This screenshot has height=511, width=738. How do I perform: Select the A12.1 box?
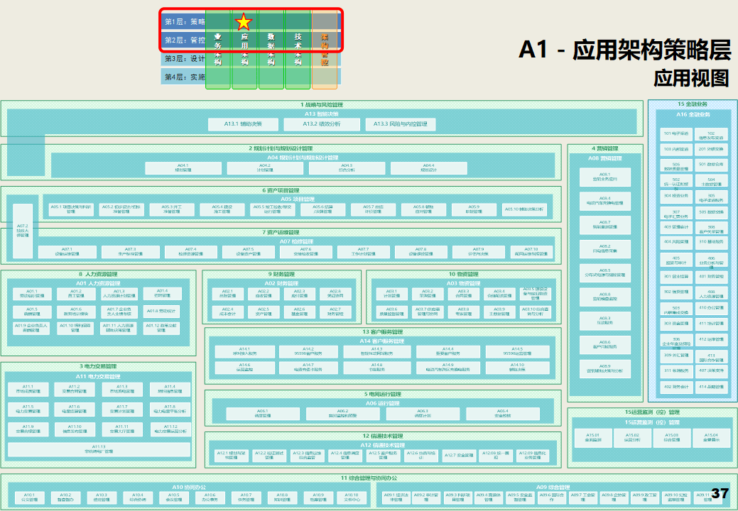[x=231, y=456]
